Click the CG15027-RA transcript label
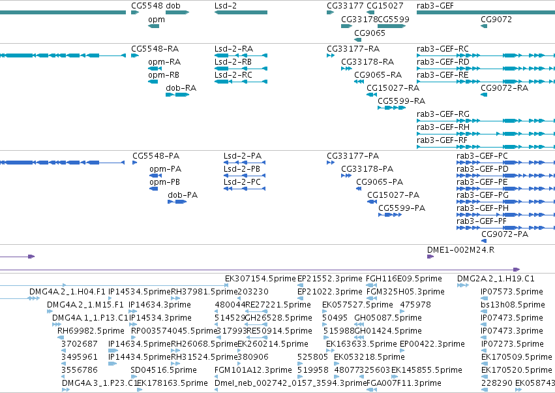 [x=393, y=88]
